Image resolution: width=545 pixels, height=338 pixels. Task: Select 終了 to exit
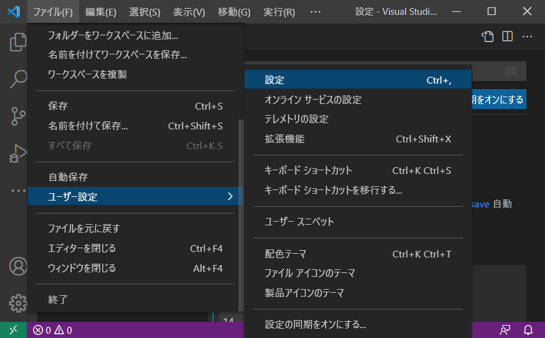click(136, 299)
